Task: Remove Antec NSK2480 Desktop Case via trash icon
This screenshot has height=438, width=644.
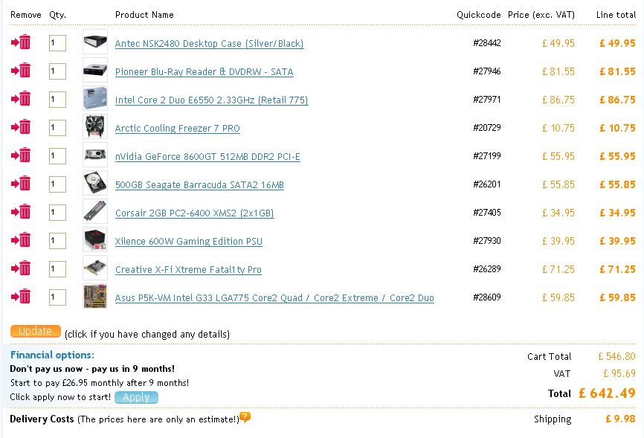Action: 21,42
